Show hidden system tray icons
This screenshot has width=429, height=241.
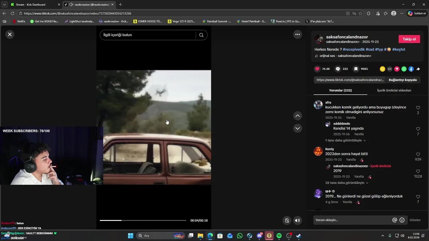click(383, 236)
